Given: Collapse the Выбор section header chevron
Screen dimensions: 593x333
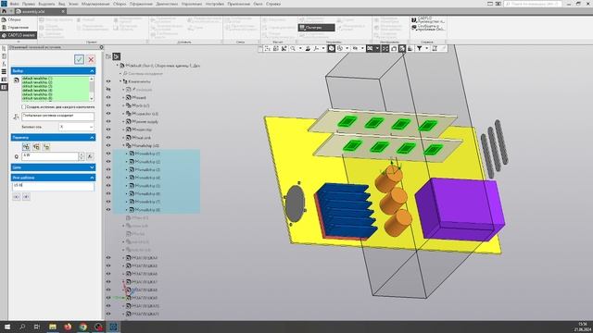Looking at the screenshot, I should (92, 71).
